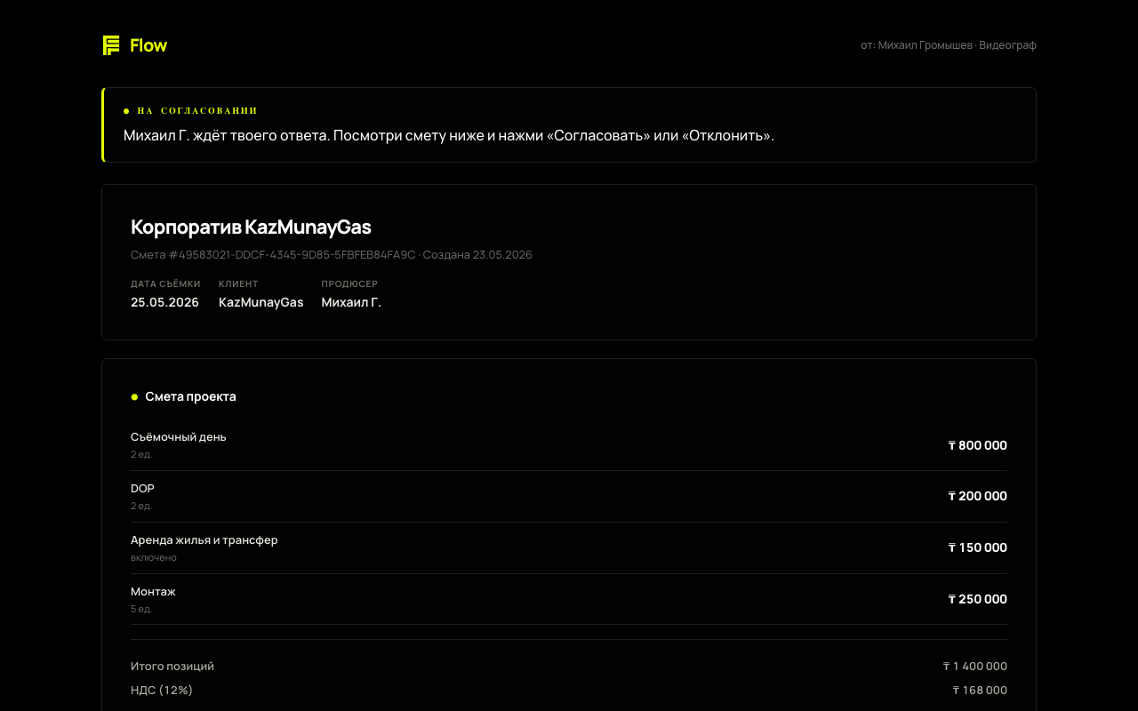Viewport: 1138px width, 711px height.
Task: Click the amount '₸ 200 000'
Action: point(978,496)
